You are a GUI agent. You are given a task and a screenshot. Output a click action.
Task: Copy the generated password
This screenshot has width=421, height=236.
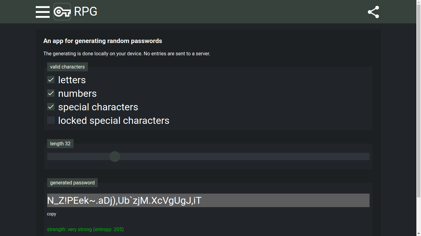51,214
